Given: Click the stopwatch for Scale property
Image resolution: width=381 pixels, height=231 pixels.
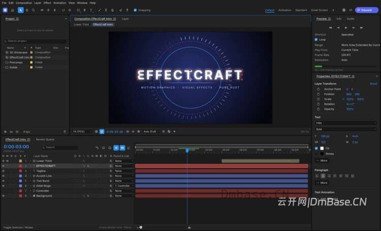Looking at the screenshot, I should [319, 99].
